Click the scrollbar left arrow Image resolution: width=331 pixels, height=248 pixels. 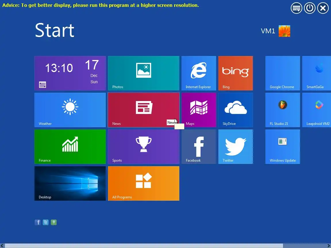(x=2, y=246)
